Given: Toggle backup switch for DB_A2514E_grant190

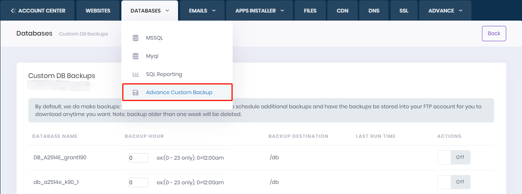Looking at the screenshot, I should click(x=454, y=158).
